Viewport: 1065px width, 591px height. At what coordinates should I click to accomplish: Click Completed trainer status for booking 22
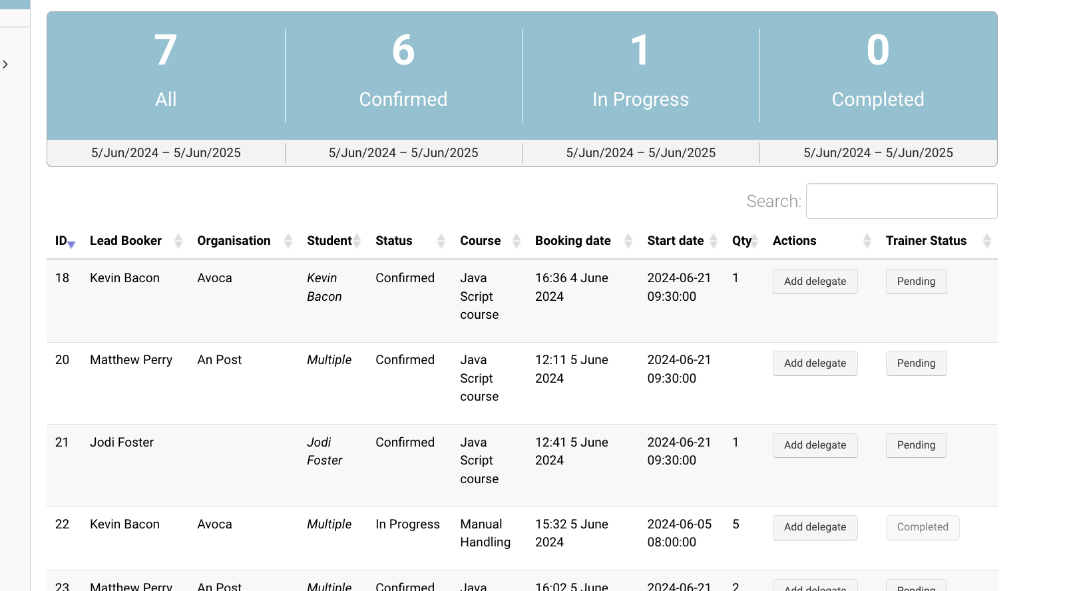[x=922, y=527]
